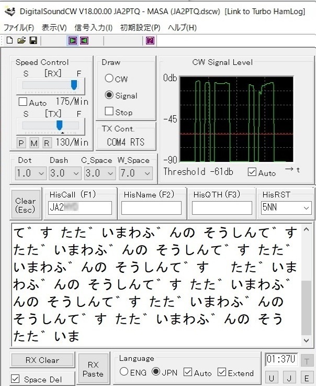Image resolution: width=316 pixels, height=386 pixels.
Task: Adjust the TX speed slider thumb
Action: 59,125
